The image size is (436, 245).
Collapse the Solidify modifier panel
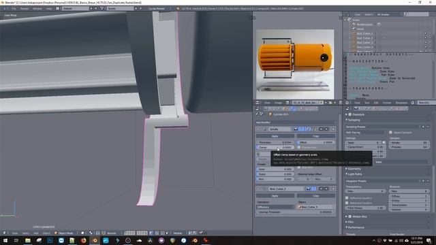[258, 129]
